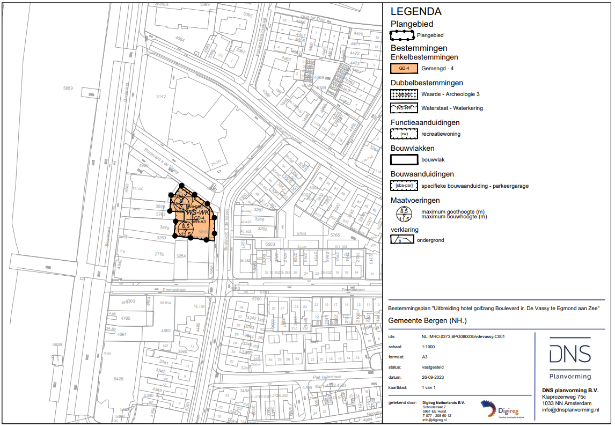Click the Wilhelminastraat street label
615x426 pixels.
click(289, 135)
